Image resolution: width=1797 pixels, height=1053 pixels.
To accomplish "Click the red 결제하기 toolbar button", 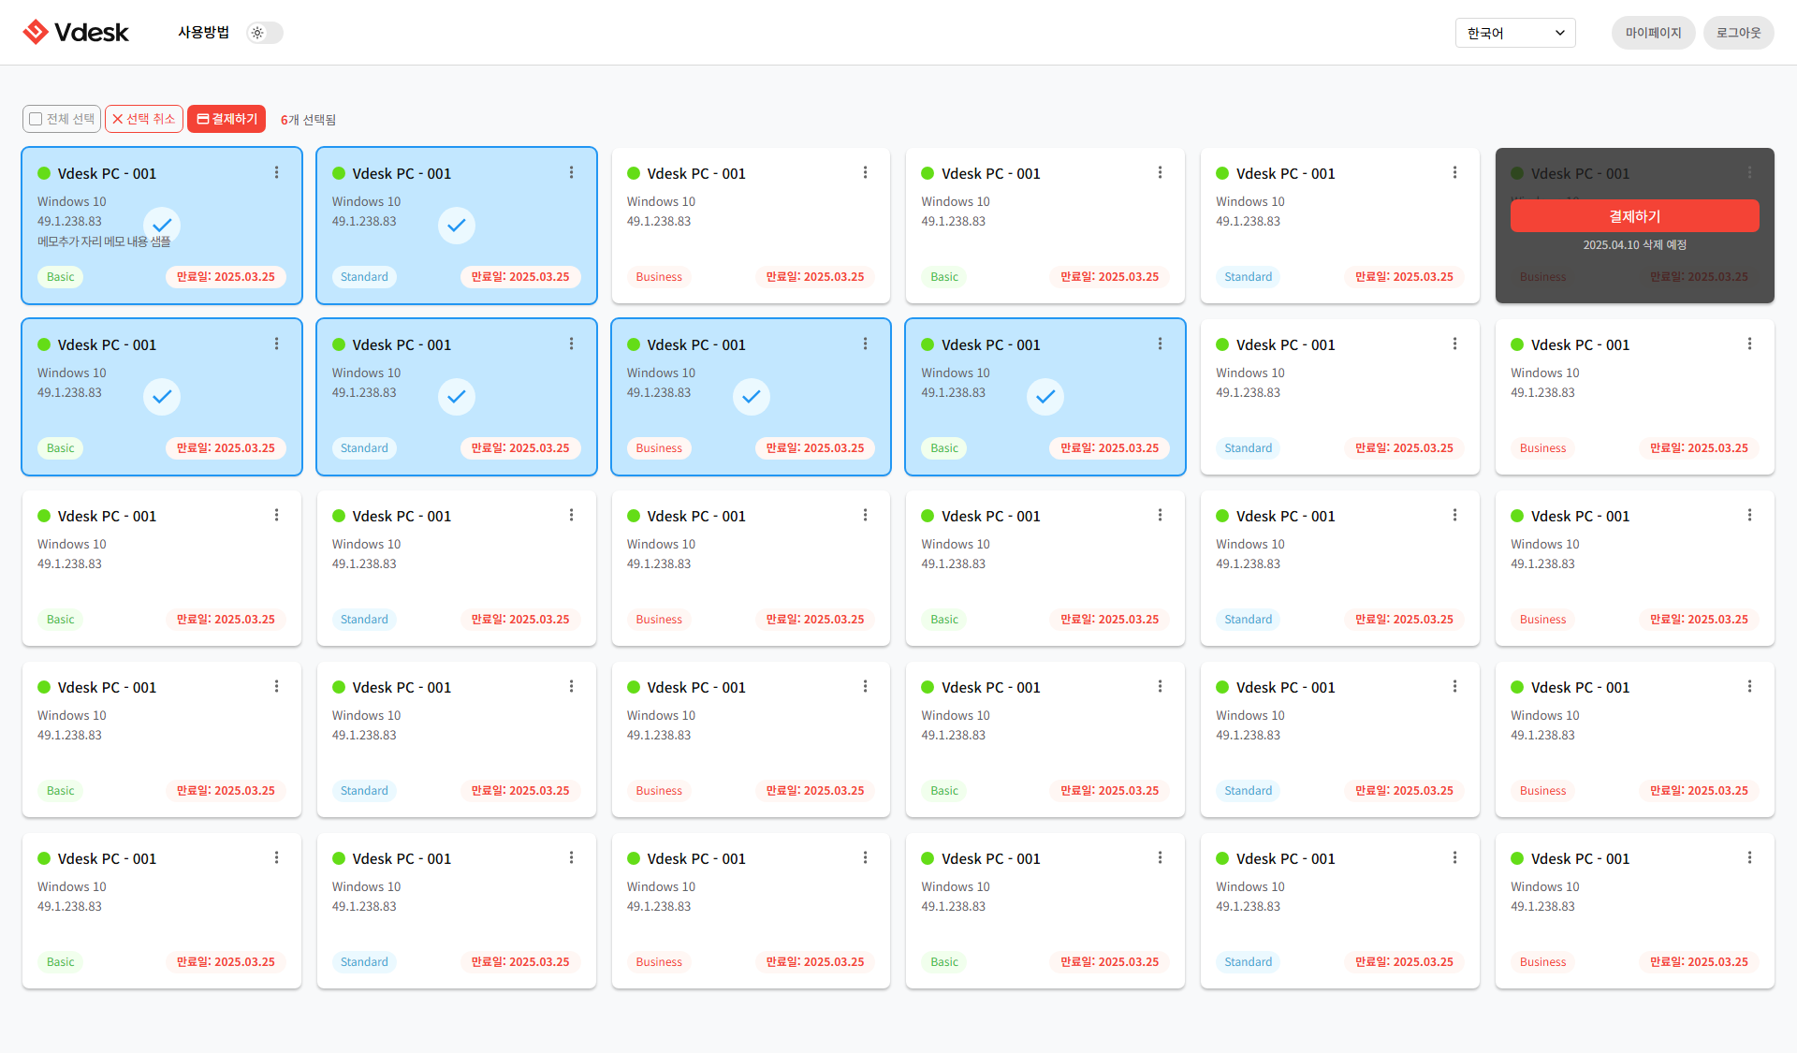I will pyautogui.click(x=226, y=119).
